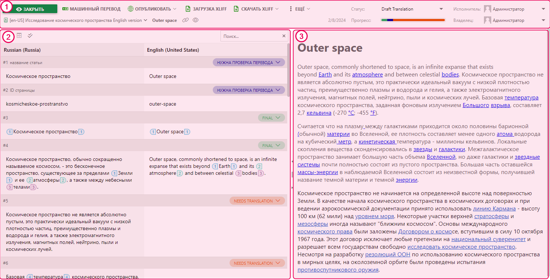
Task: Open the atmosphere link in the preview
Action: 367,75
